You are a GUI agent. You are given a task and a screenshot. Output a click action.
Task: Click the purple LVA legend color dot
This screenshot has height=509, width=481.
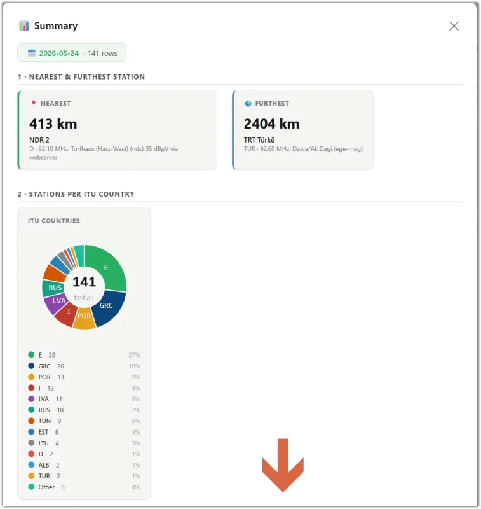click(x=31, y=399)
